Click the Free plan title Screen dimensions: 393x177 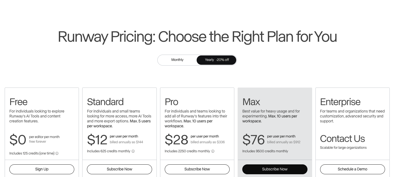pos(18,102)
